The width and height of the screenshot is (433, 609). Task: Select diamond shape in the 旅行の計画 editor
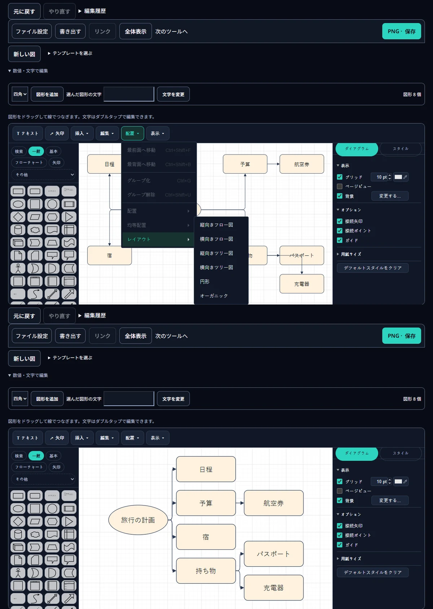[18, 522]
